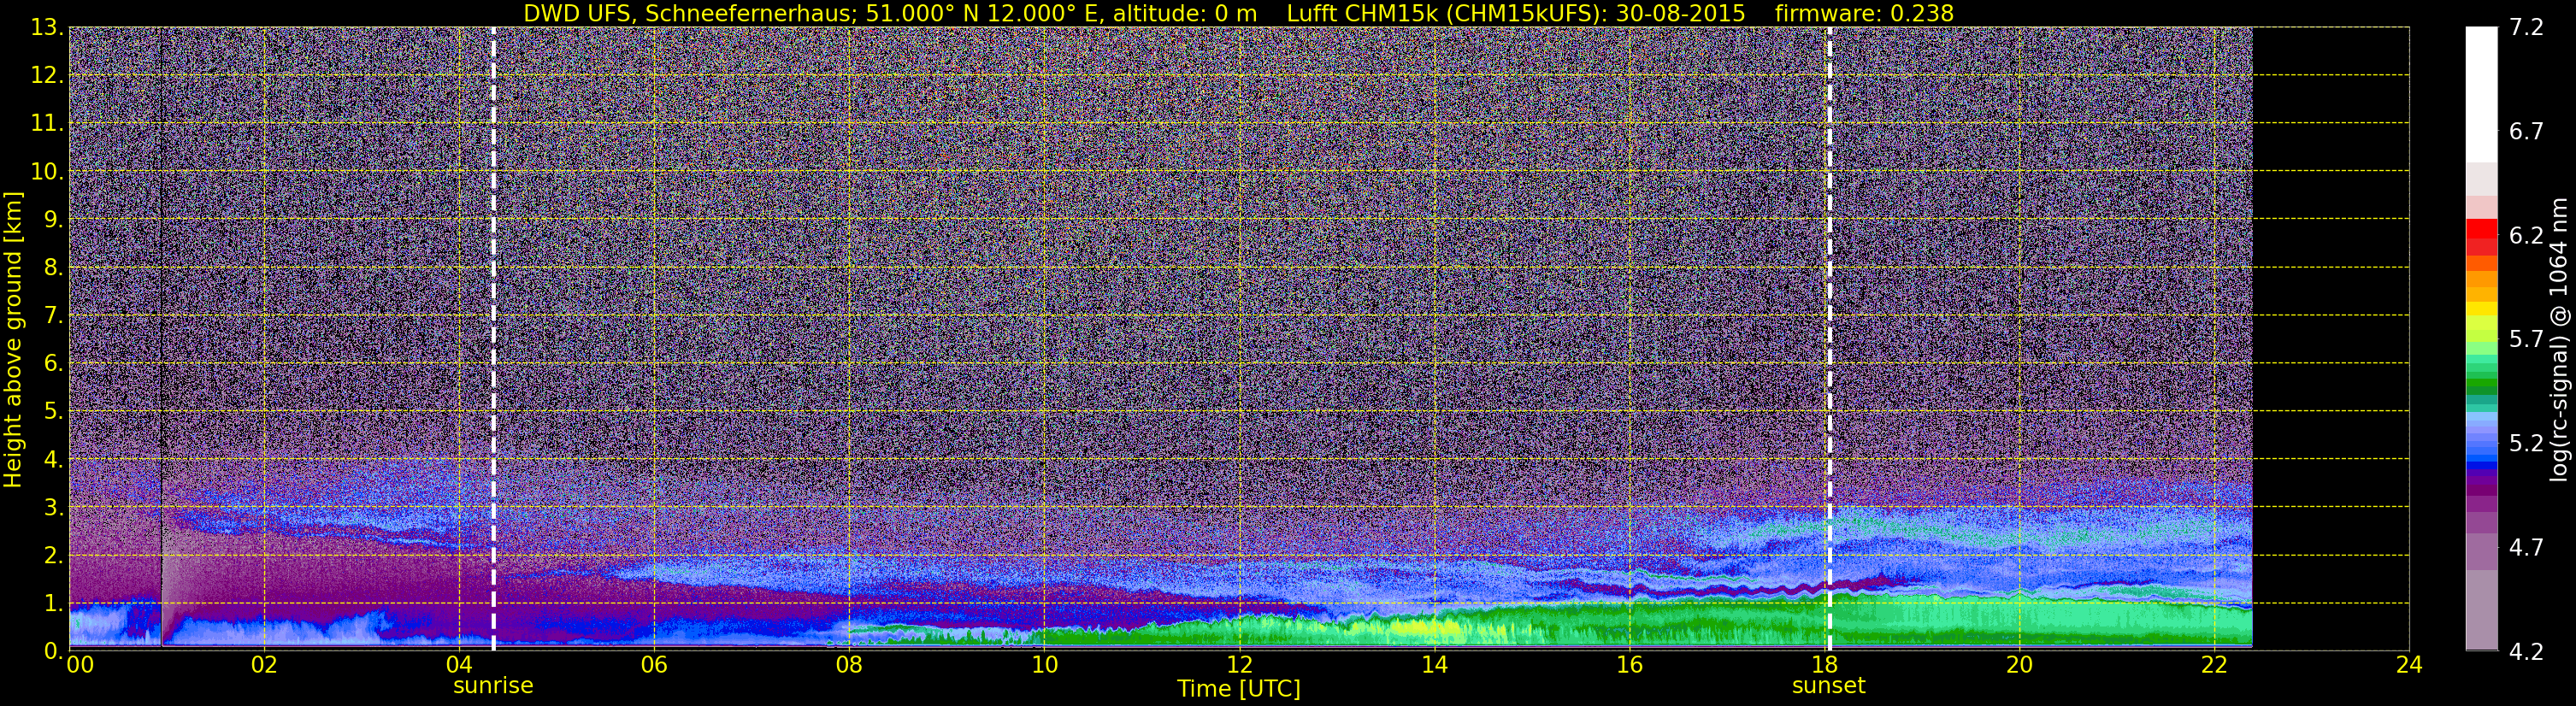Click the time axis tick '08'
The image size is (2576, 706).
click(x=848, y=666)
